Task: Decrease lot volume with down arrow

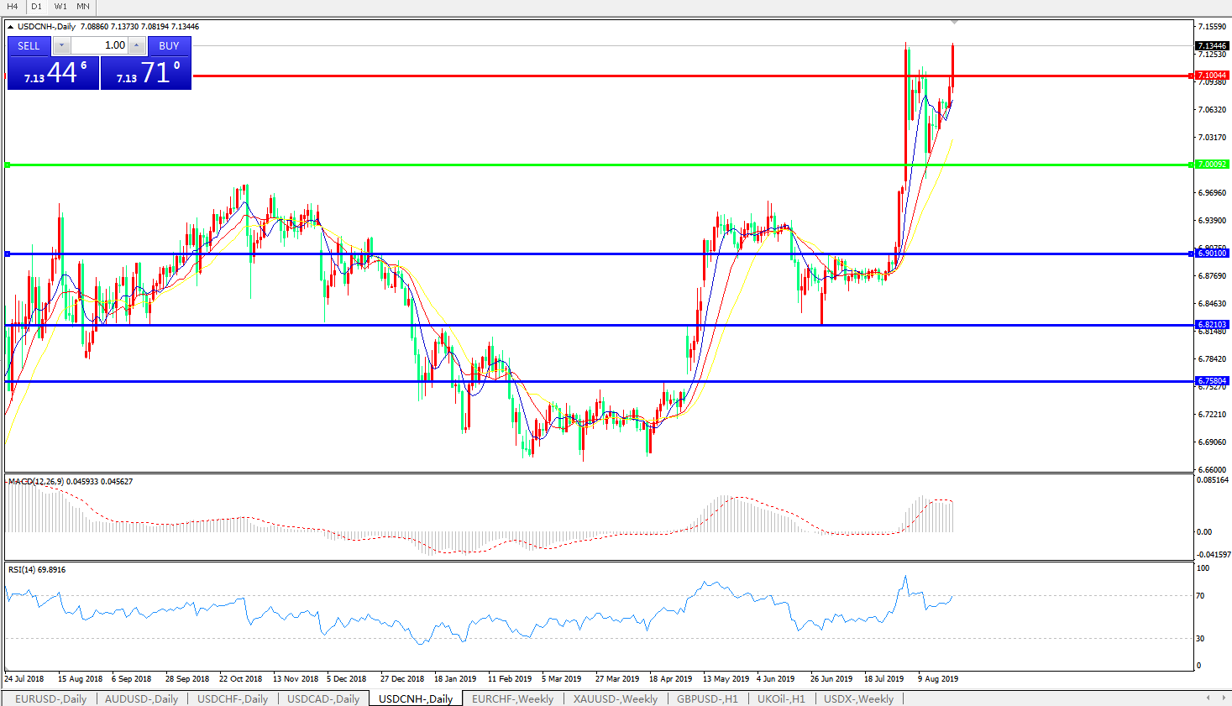Action: (x=61, y=46)
